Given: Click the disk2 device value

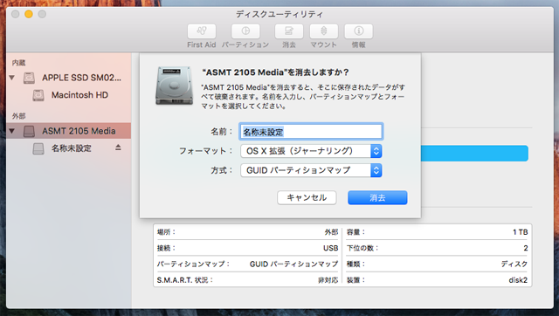Looking at the screenshot, I should 518,280.
